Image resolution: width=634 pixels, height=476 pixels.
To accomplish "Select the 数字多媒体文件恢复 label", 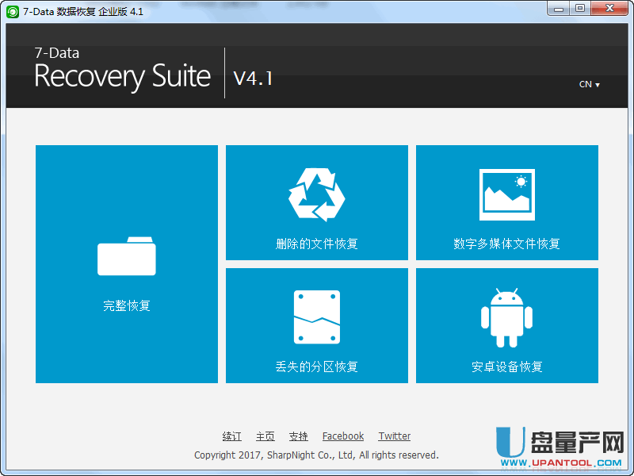I will (x=507, y=244).
